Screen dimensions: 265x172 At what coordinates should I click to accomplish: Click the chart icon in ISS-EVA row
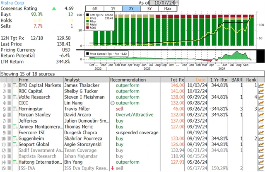[x=261, y=168]
